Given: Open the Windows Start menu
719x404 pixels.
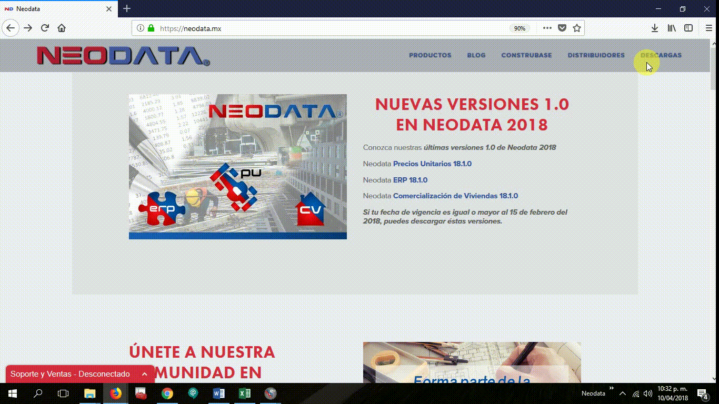Looking at the screenshot, I should tap(13, 393).
